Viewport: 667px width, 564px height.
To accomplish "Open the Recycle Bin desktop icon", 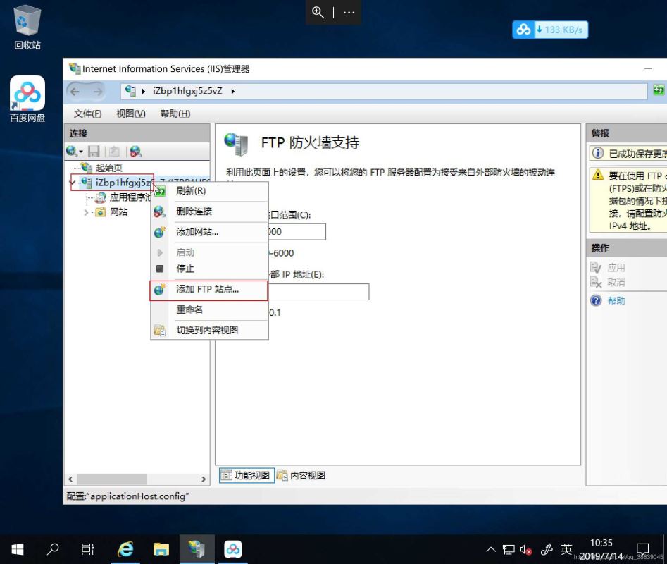I will (x=27, y=27).
